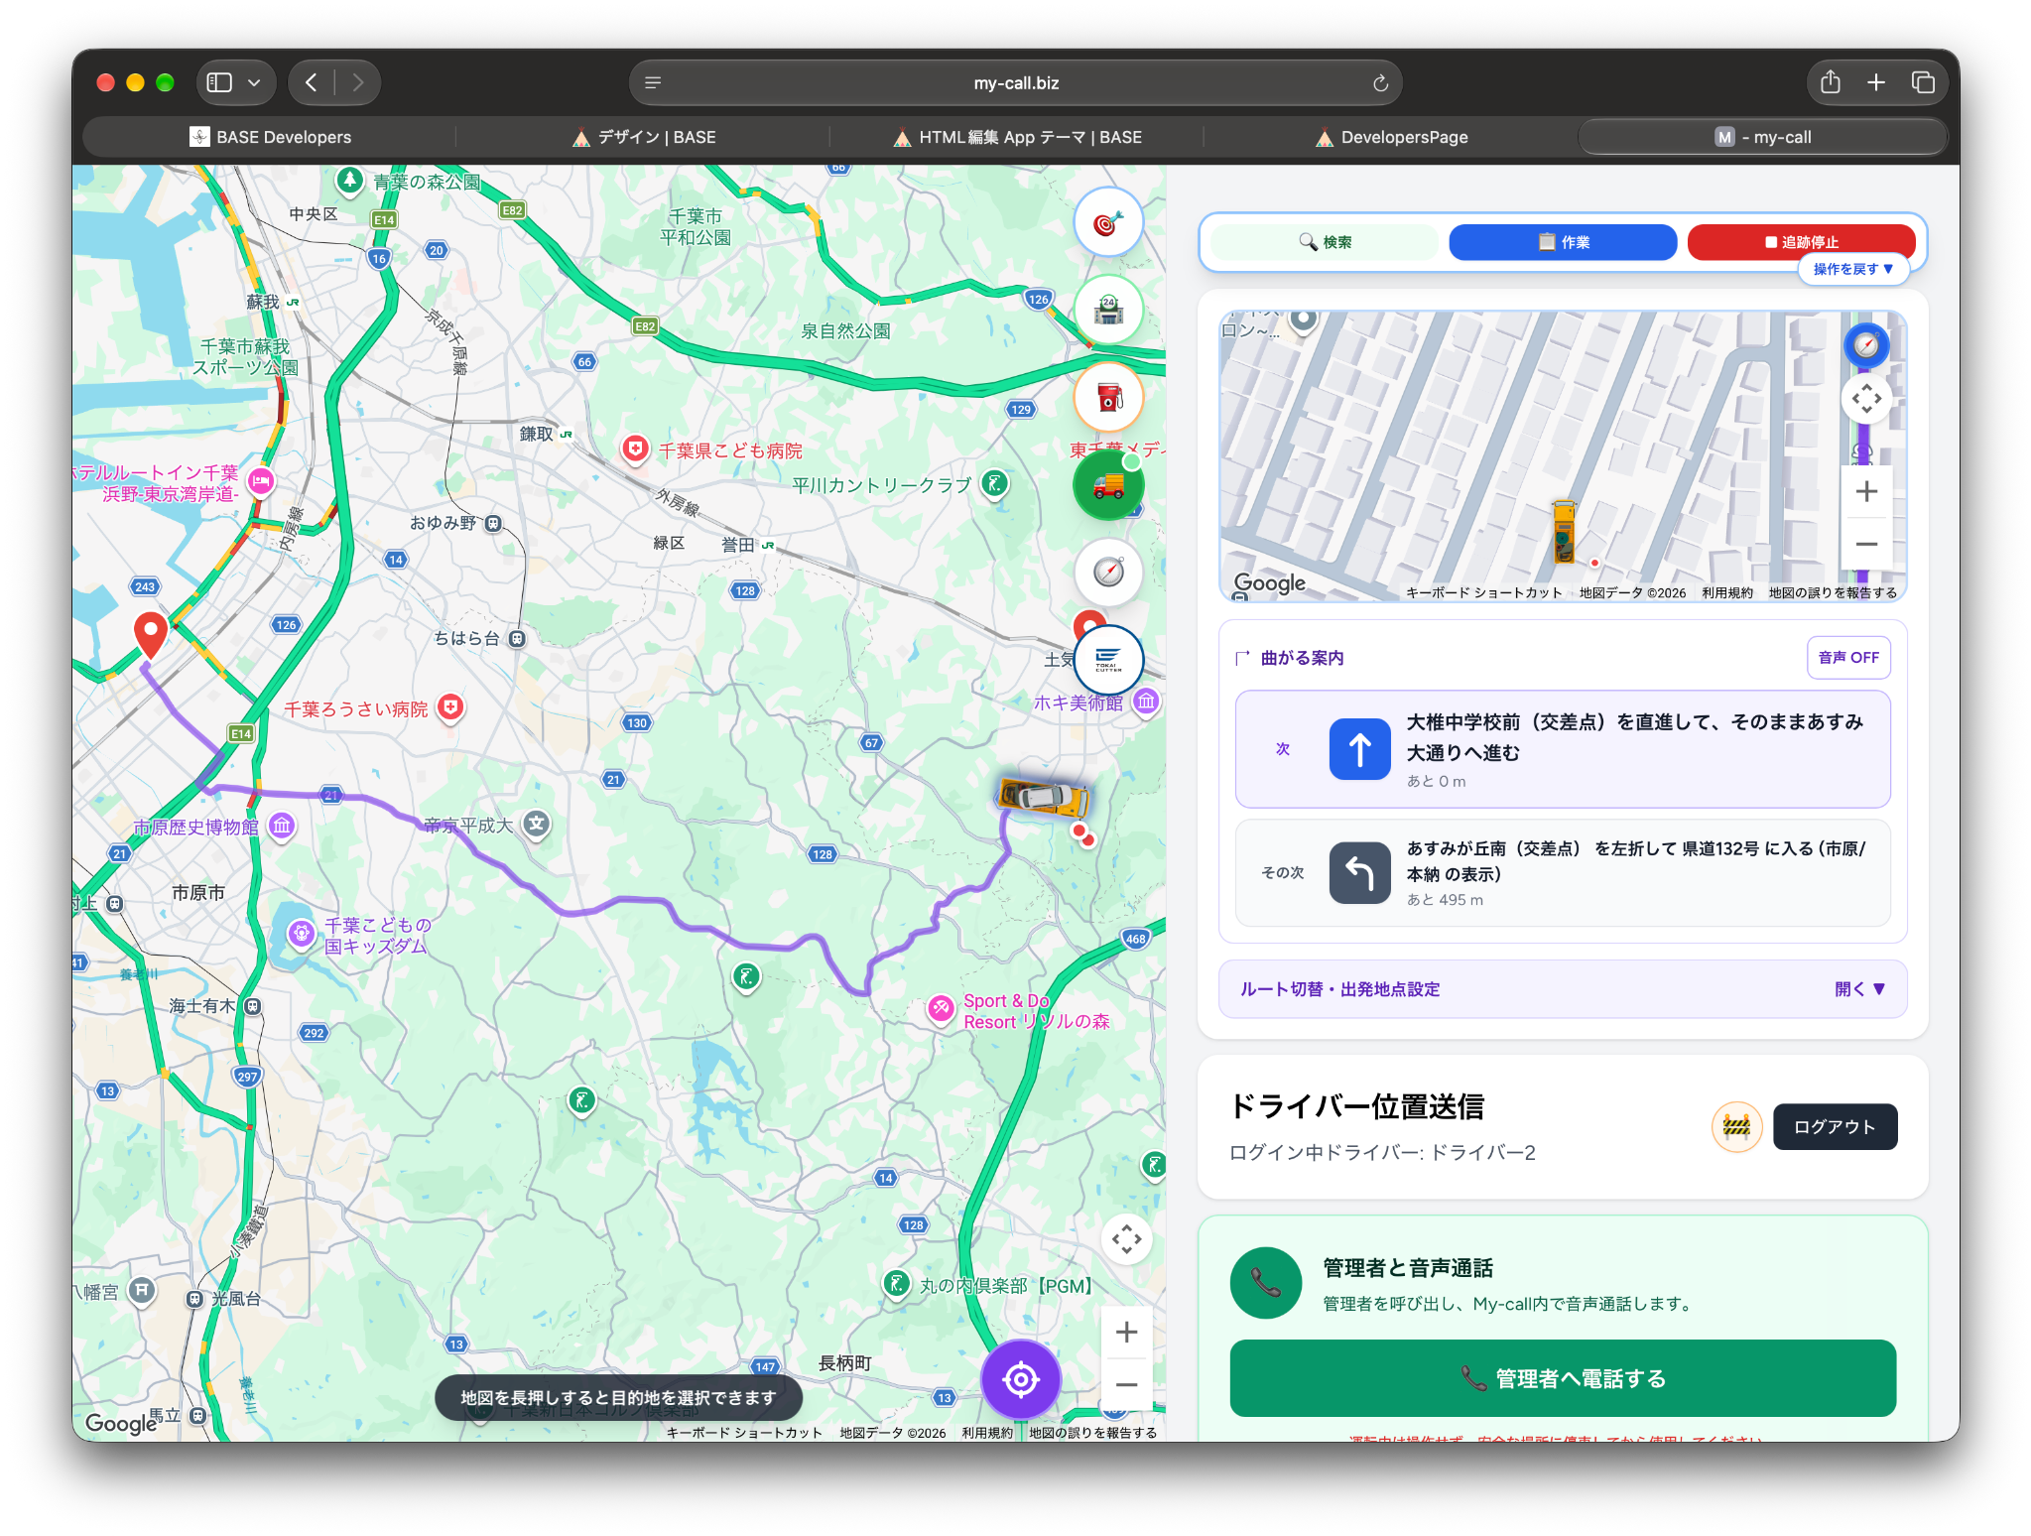Click the green phone circle icon
Viewport: 2031px width, 1536px height.
1266,1283
